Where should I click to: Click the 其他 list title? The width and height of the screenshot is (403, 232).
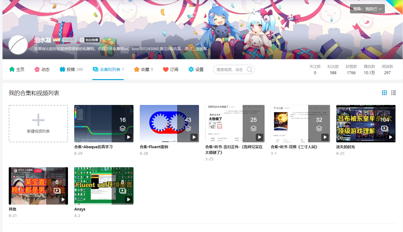12,209
